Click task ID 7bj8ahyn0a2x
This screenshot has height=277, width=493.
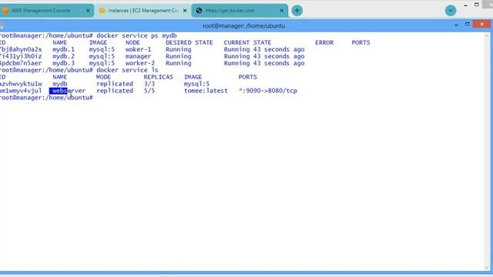click(21, 49)
